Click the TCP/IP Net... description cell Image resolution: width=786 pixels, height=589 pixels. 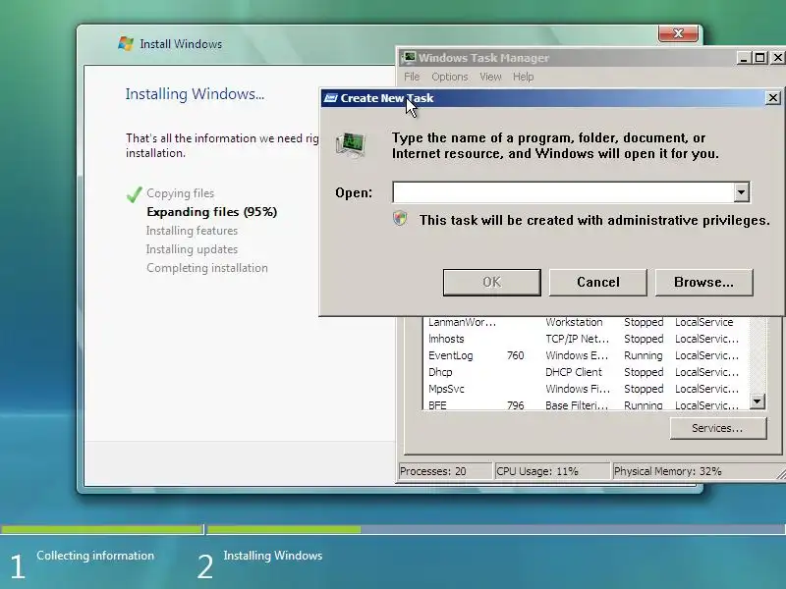point(577,339)
